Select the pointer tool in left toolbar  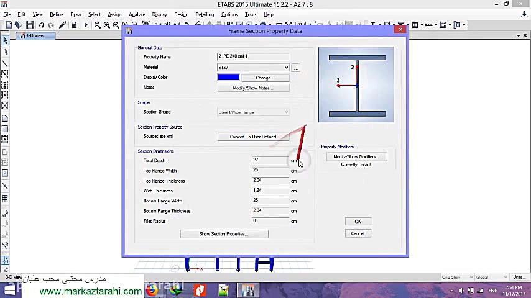tap(5, 40)
